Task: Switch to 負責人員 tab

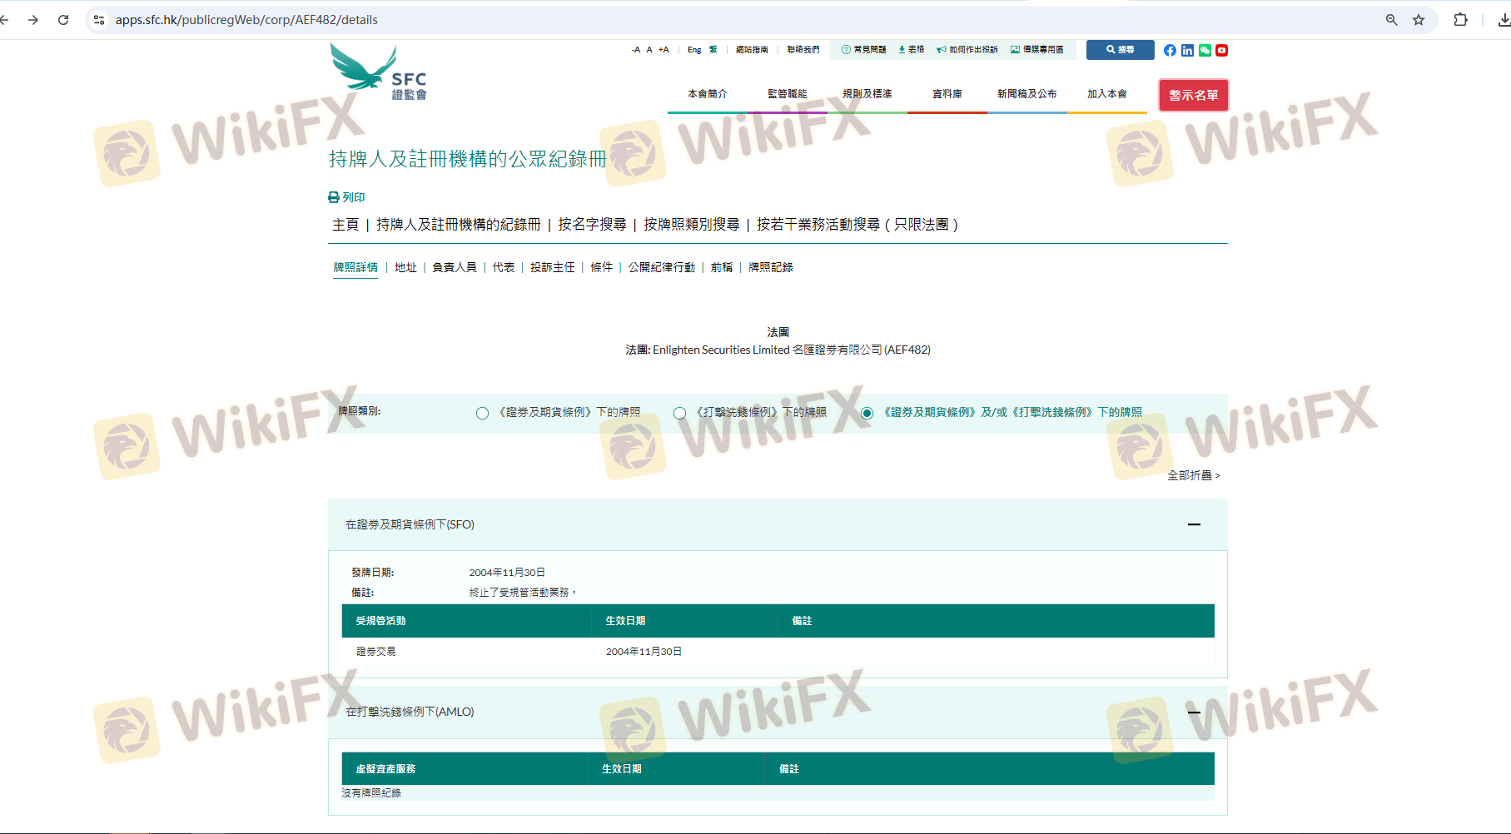Action: click(455, 267)
